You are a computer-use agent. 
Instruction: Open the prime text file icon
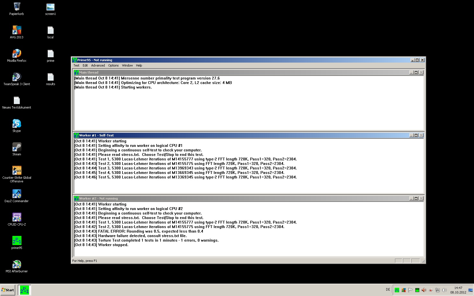click(51, 56)
